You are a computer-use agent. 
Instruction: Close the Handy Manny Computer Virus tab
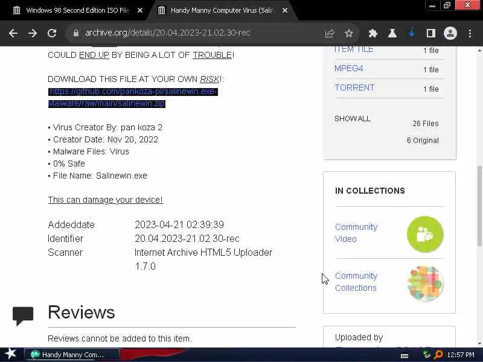pos(285,10)
